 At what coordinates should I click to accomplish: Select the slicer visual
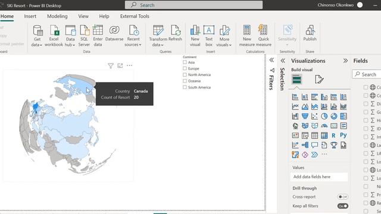(x=305, y=136)
